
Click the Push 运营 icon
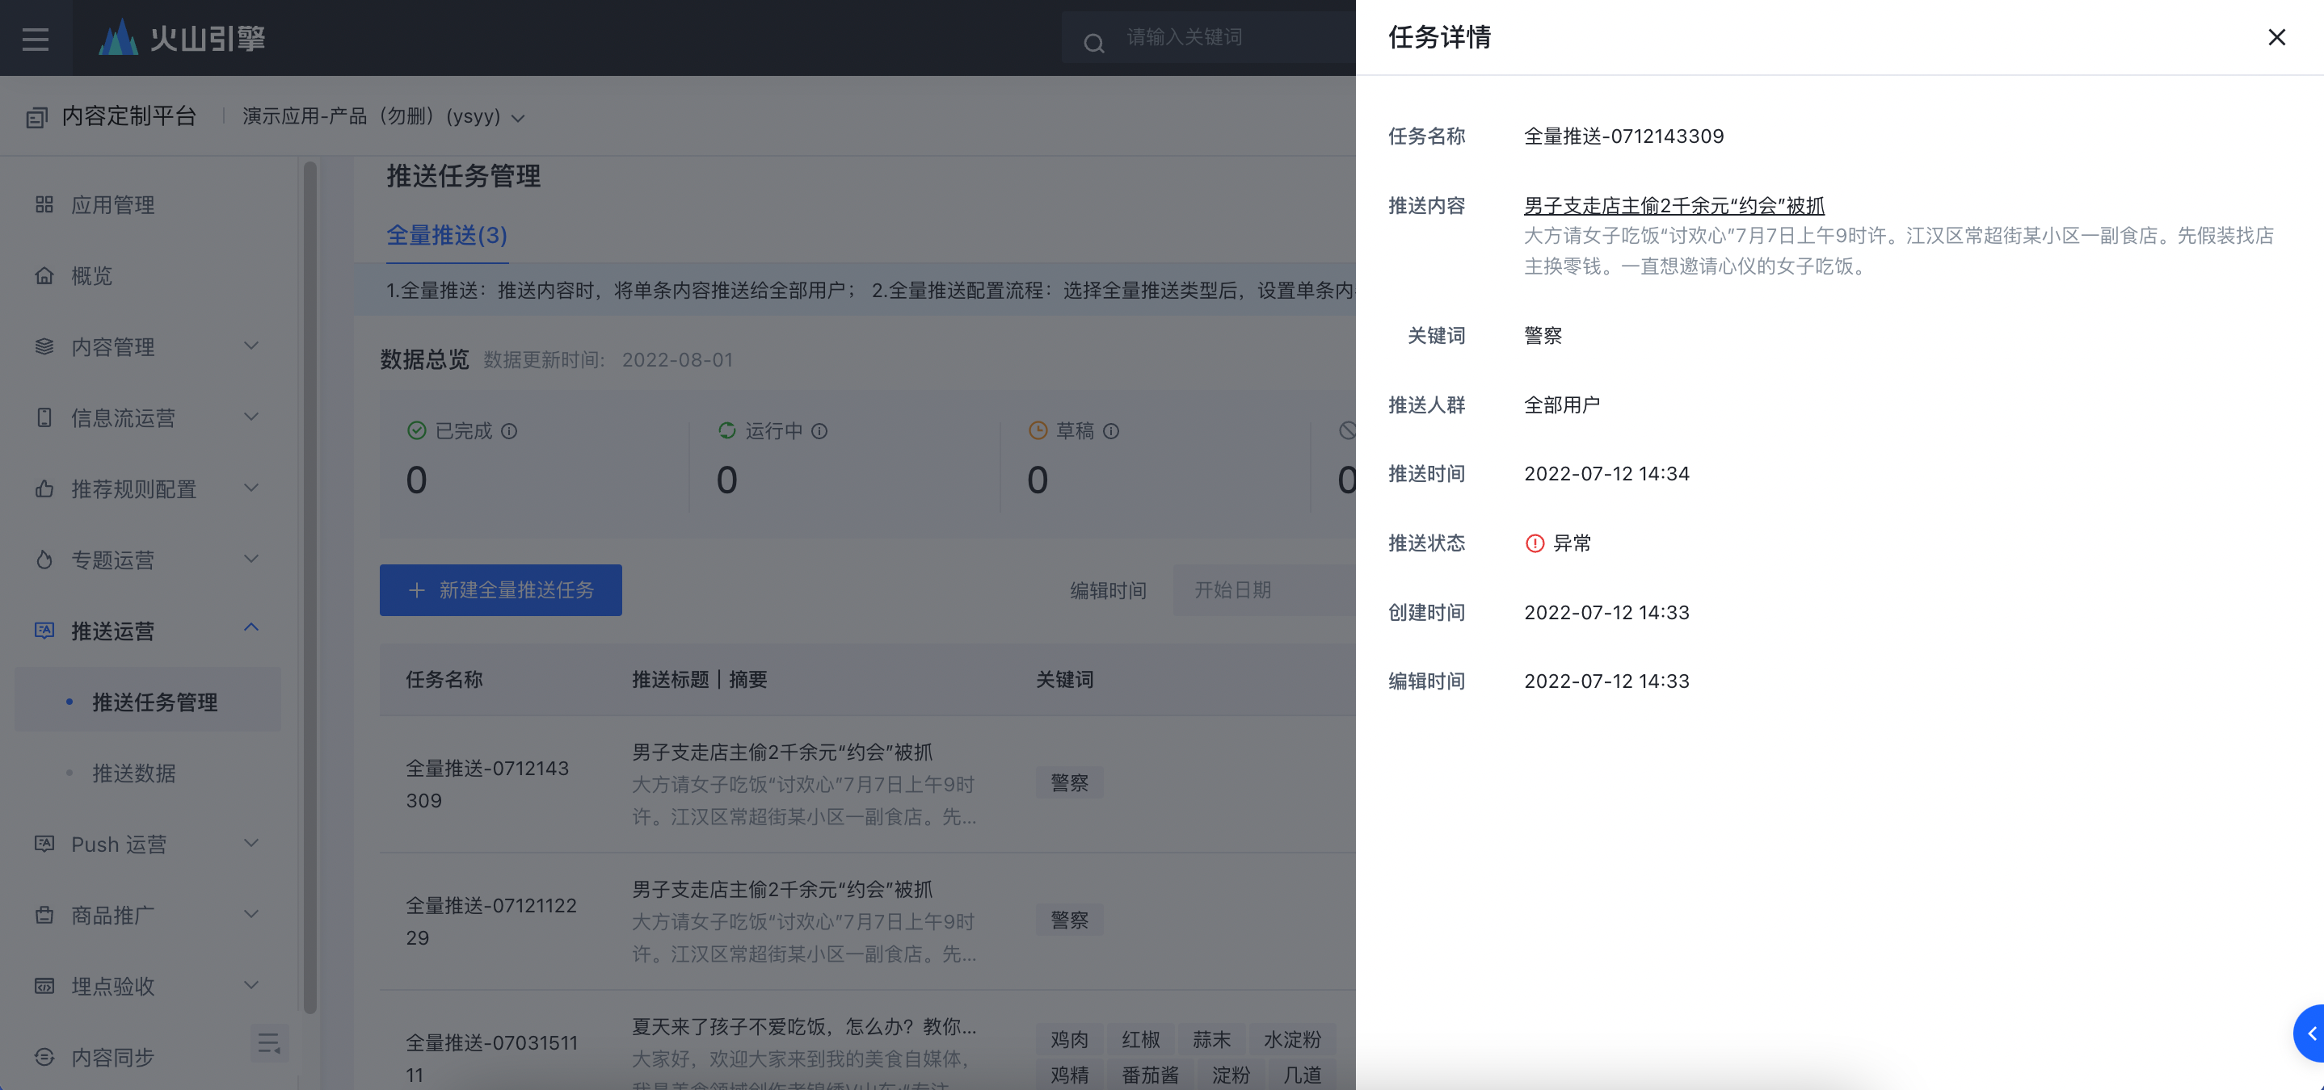[x=44, y=844]
